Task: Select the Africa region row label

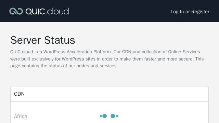Action: point(21,117)
